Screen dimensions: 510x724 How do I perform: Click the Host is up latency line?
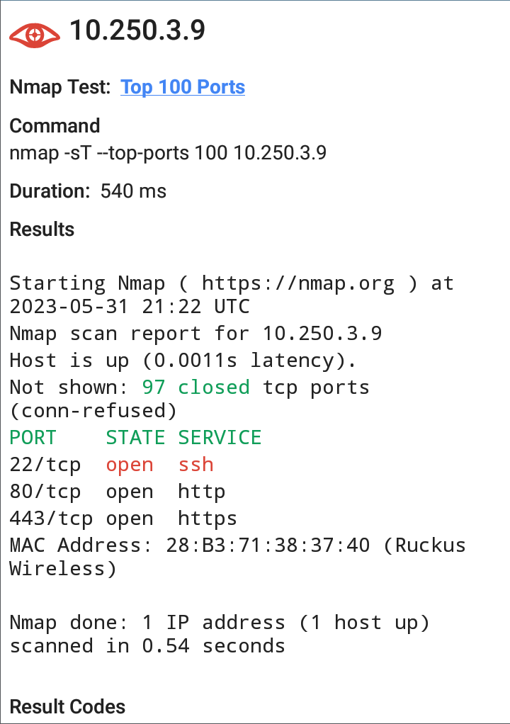183,361
